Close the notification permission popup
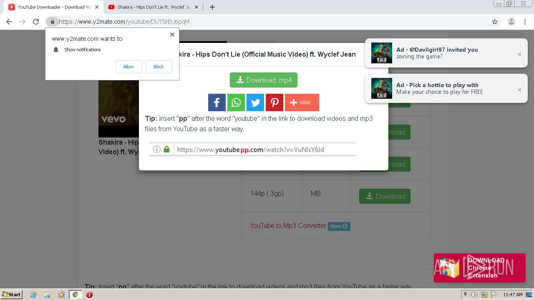 [172, 35]
